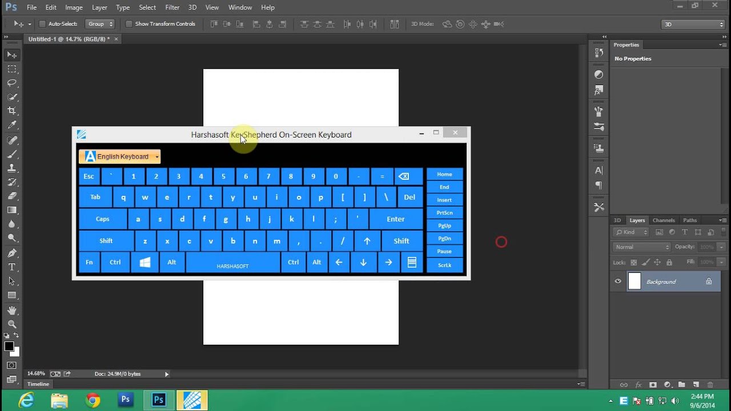Select the Pen tool
Viewport: 731px width, 411px height.
click(11, 253)
